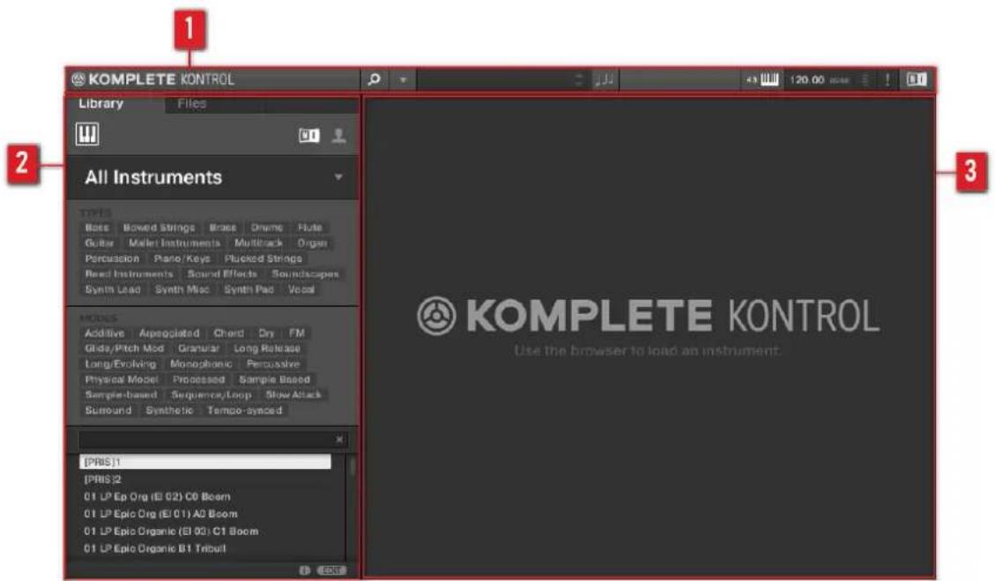Click the Komplete Kontrol logo in header
The height and width of the screenshot is (581, 995).
click(153, 79)
